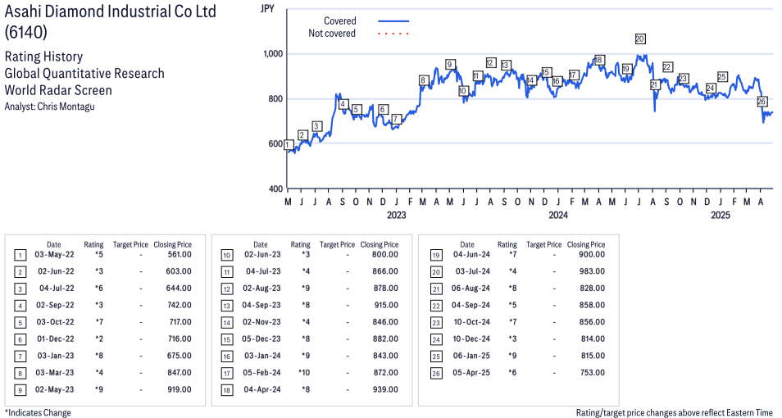The image size is (782, 418).
Task: Click table index box 26 for 05-Apr-25
Action: coord(436,373)
